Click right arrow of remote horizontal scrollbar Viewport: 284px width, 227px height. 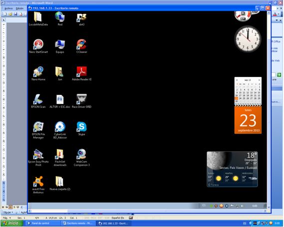[x=265, y=211]
